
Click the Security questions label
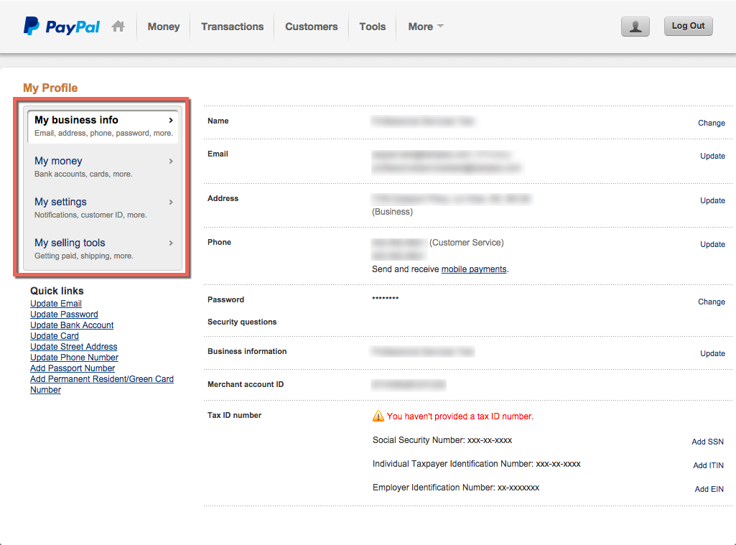point(242,322)
